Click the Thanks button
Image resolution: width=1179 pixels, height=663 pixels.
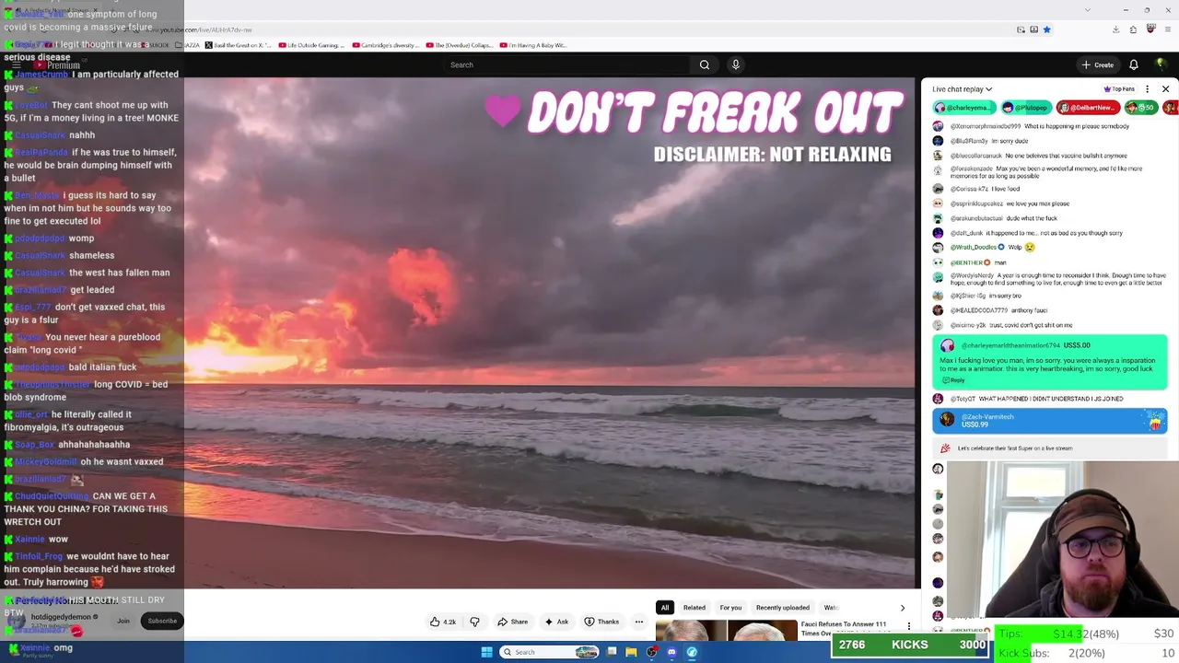pyautogui.click(x=601, y=622)
